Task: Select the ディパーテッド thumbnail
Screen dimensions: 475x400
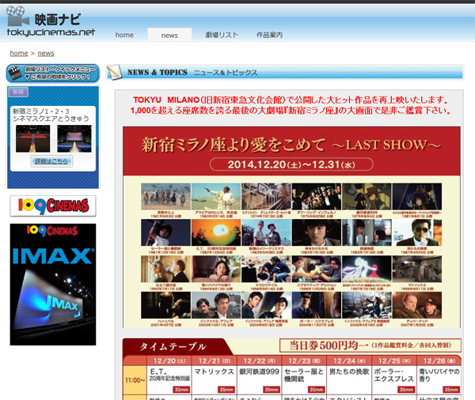Action: point(417,305)
